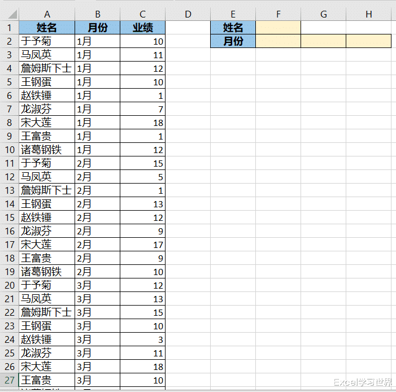Select row 10 header
Viewport: 396px width, 392px height.
(x=10, y=150)
